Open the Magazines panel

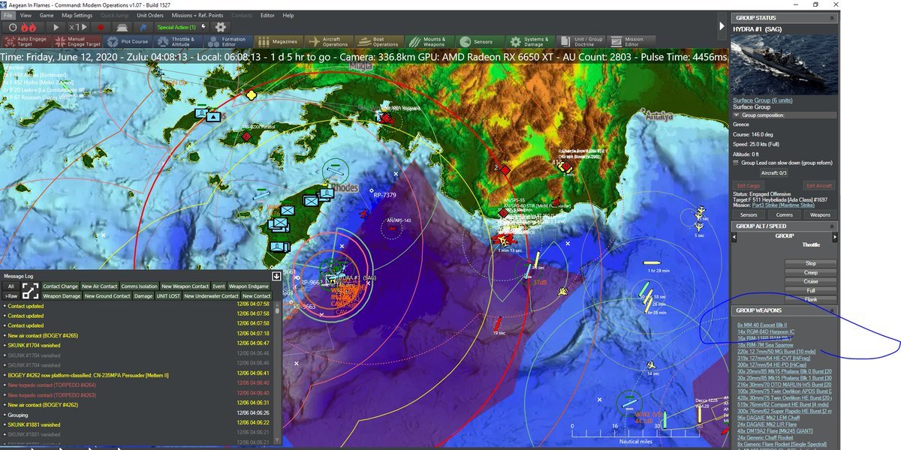(x=277, y=42)
